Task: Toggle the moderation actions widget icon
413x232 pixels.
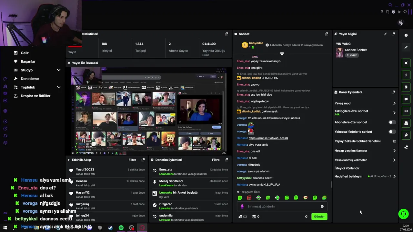Action: [406, 123]
